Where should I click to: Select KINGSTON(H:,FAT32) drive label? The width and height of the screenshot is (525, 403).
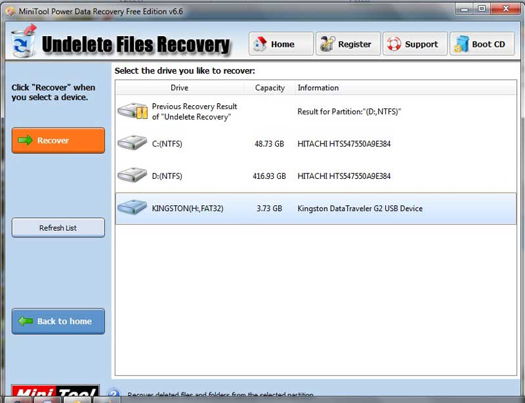(188, 208)
